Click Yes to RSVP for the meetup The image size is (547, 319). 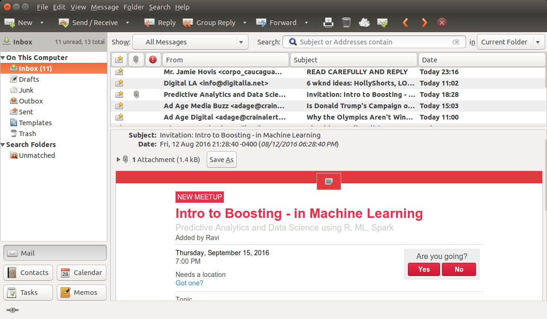(424, 269)
